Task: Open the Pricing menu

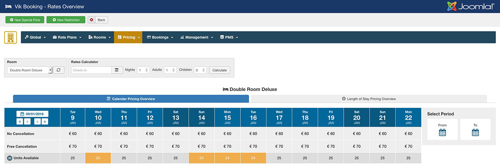Action: [128, 37]
